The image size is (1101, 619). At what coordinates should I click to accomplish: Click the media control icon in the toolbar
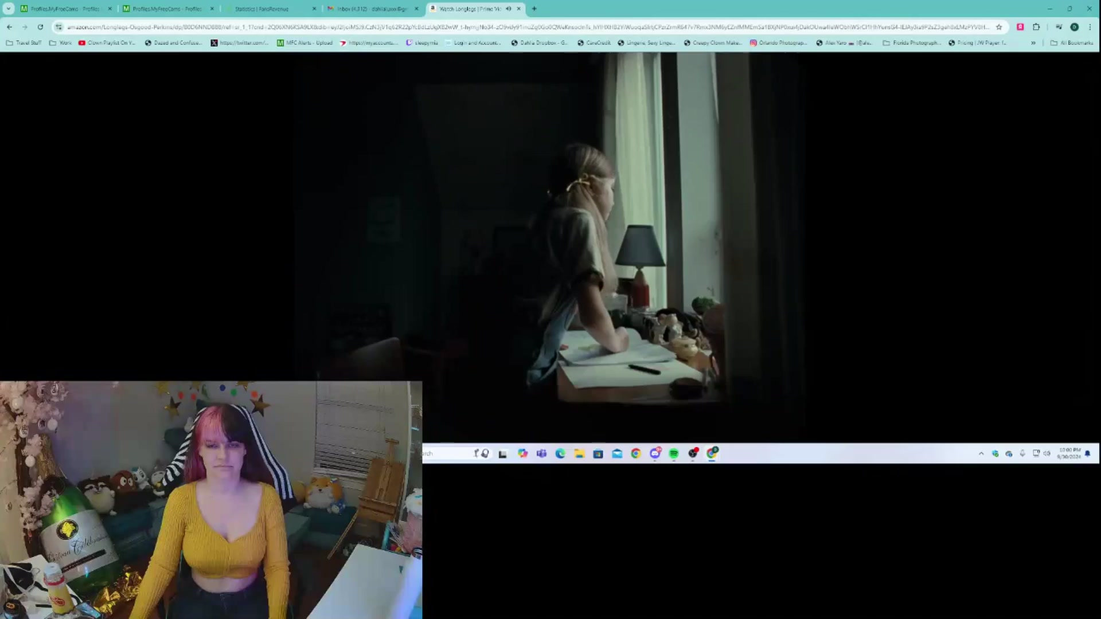click(1059, 27)
